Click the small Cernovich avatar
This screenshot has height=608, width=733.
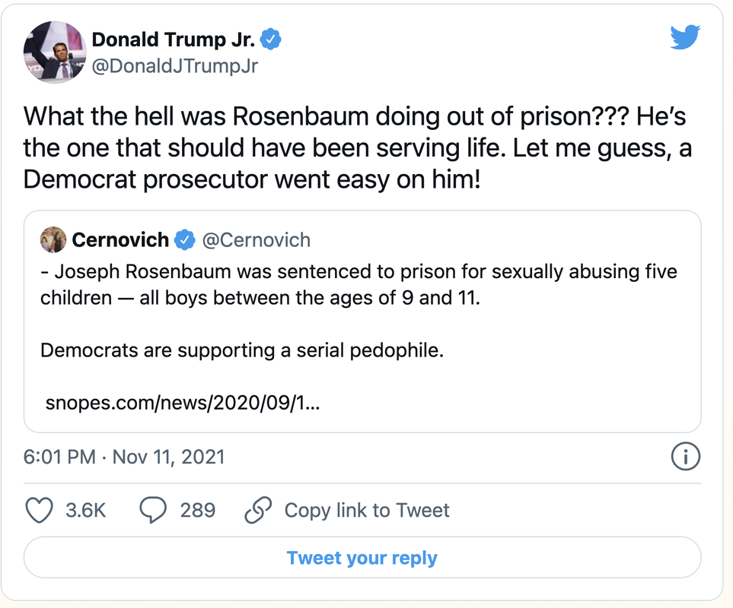coord(53,240)
